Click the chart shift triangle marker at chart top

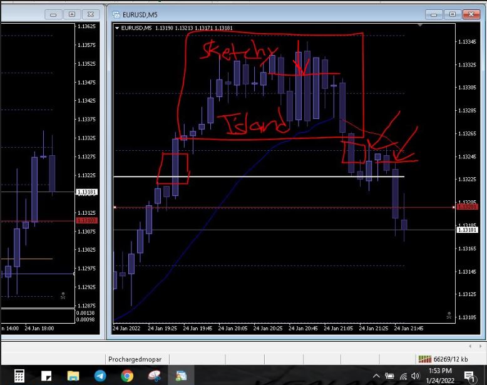(420, 25)
